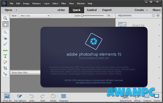Open Rotate options dropdown arrow

pyautogui.click(x=57, y=96)
